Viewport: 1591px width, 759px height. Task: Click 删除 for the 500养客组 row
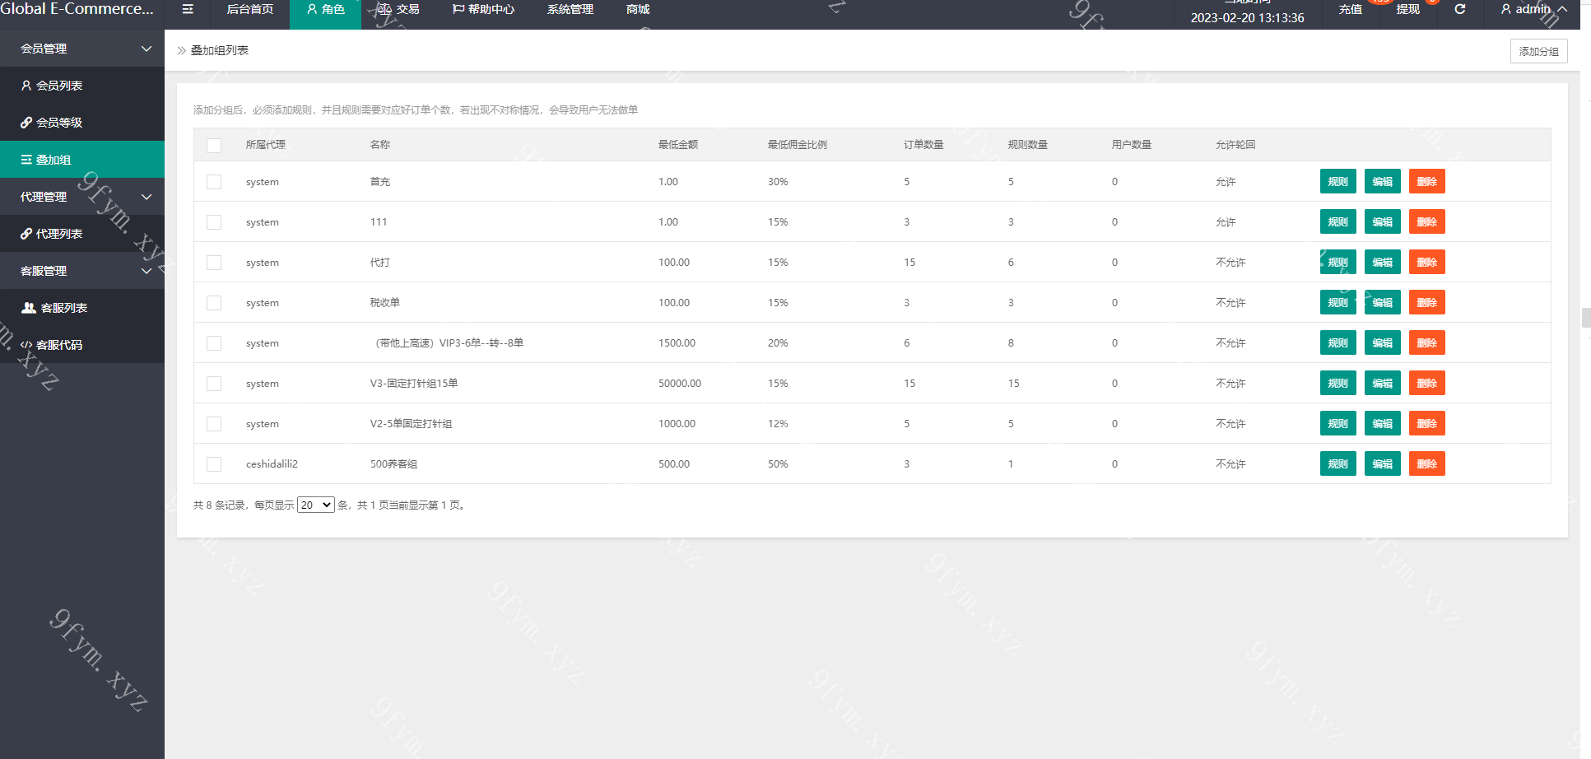[1426, 463]
